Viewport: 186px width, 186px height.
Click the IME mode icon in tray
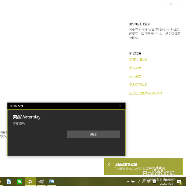155,182
